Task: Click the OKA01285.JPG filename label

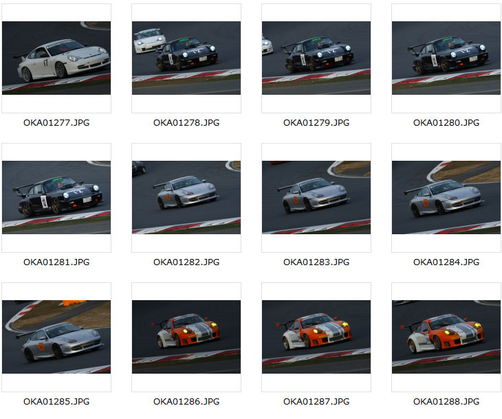Action: click(x=56, y=402)
